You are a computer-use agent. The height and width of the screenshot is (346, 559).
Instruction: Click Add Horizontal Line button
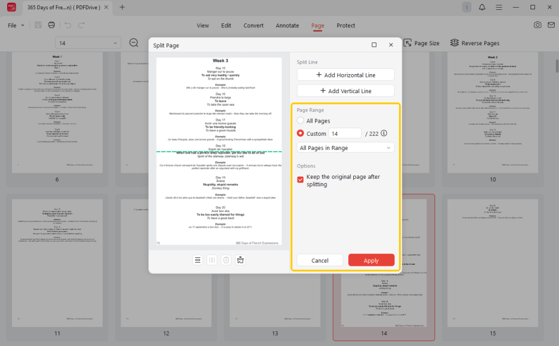(x=346, y=75)
